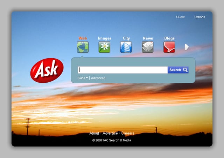This screenshot has width=224, height=158.
Task: Open the About link
Action: click(94, 133)
